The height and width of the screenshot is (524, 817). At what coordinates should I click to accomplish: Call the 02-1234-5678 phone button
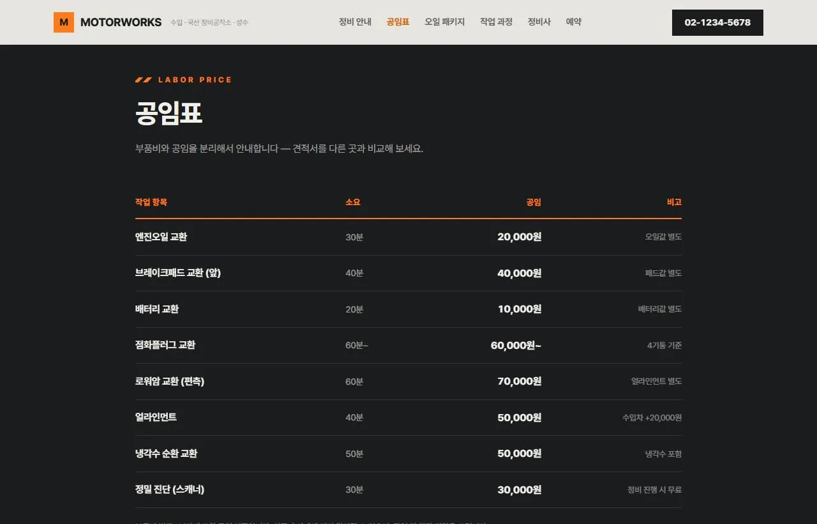pos(717,22)
